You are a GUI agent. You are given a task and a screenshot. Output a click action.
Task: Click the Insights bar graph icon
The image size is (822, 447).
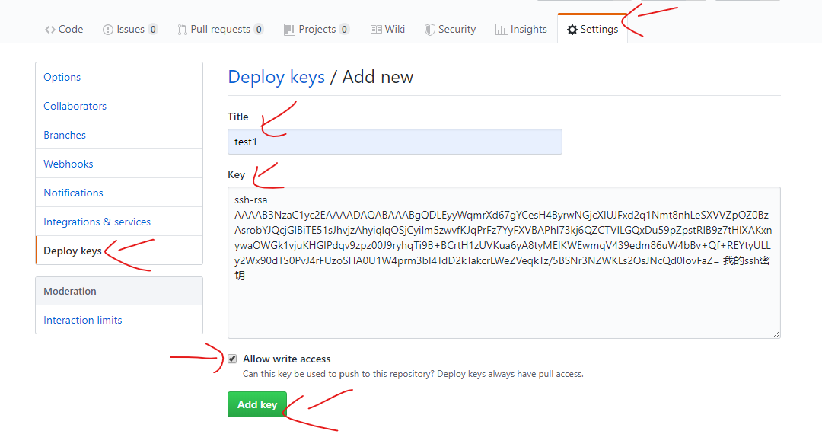point(501,30)
